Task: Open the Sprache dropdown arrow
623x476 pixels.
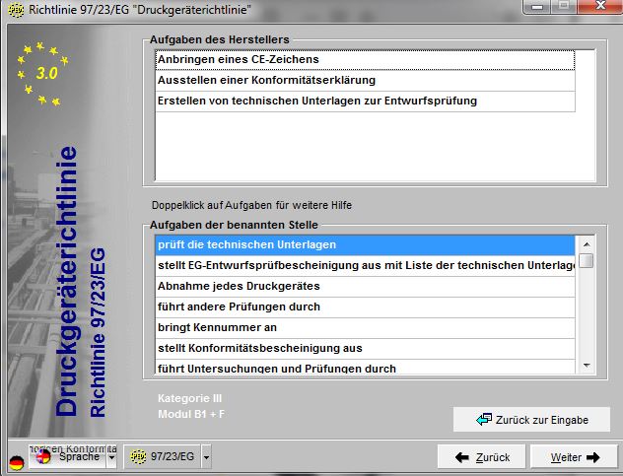Action: tap(112, 457)
